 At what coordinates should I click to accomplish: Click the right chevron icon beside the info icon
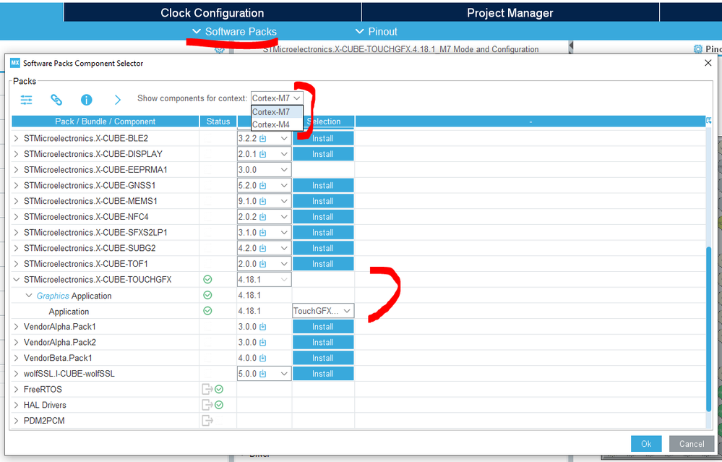117,100
